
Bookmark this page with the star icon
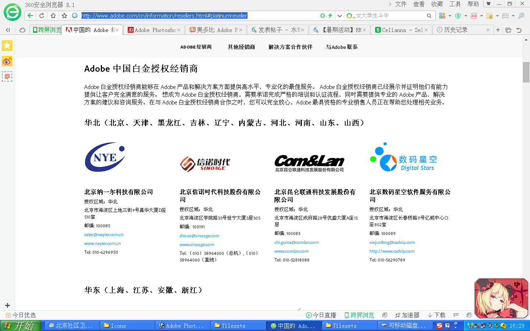tap(64, 15)
